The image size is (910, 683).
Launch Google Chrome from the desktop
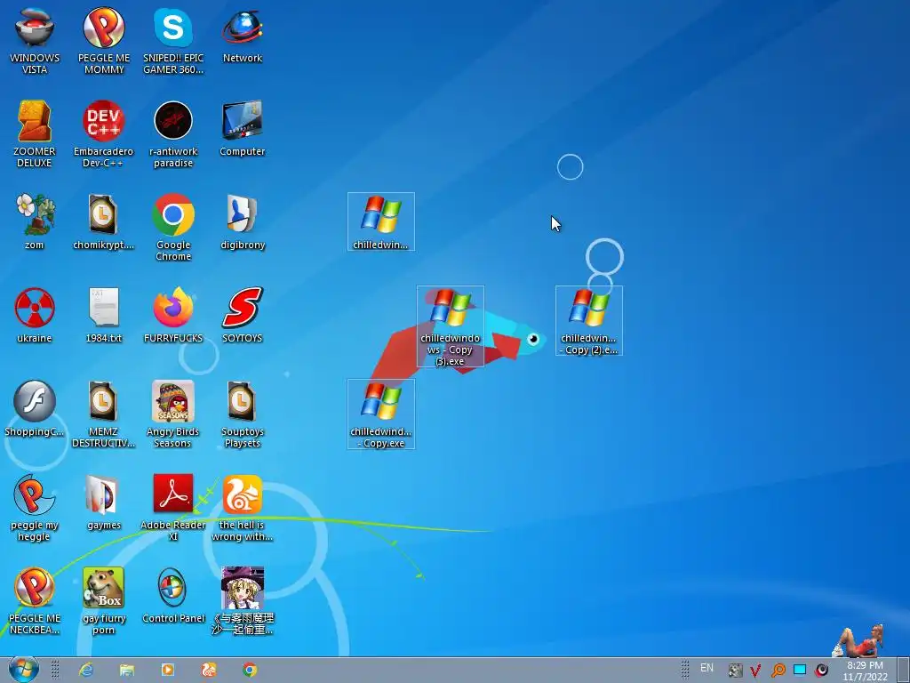point(173,228)
